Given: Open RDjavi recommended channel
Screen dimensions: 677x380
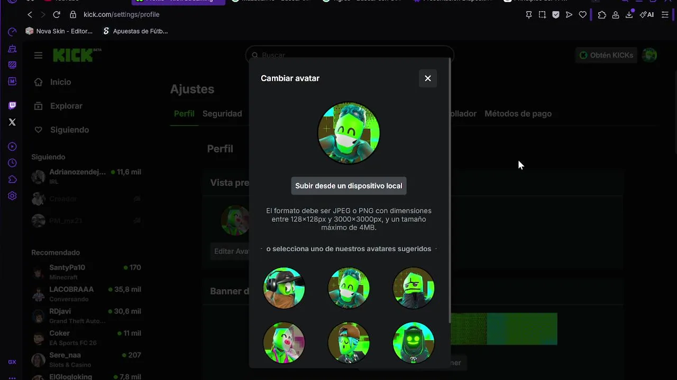Looking at the screenshot, I should click(x=86, y=316).
